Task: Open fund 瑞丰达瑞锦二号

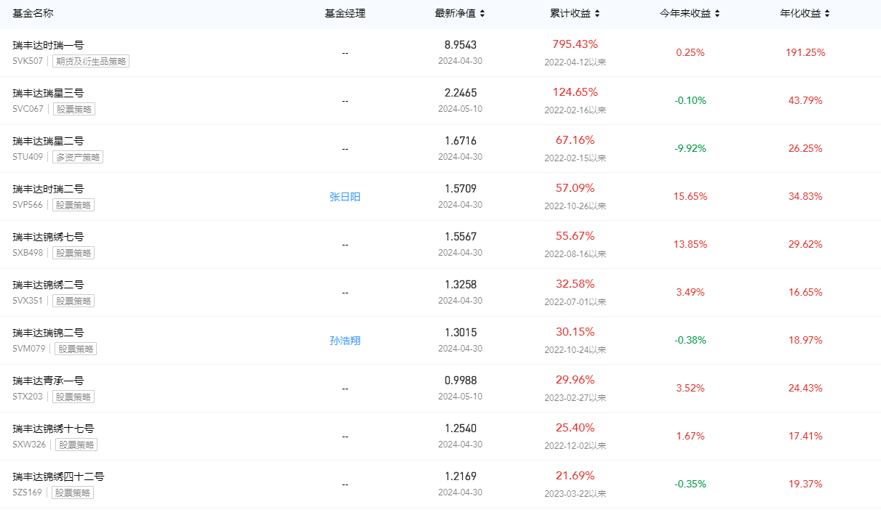Action: [x=48, y=333]
